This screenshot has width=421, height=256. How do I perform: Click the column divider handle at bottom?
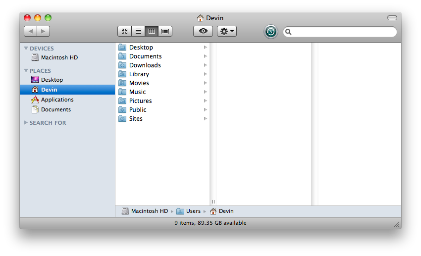click(213, 202)
